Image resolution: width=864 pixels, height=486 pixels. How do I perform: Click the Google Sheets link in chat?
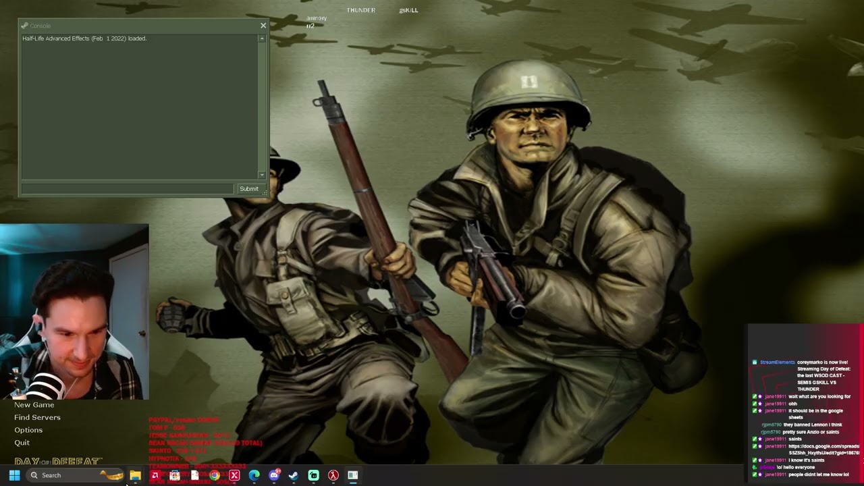[824, 450]
